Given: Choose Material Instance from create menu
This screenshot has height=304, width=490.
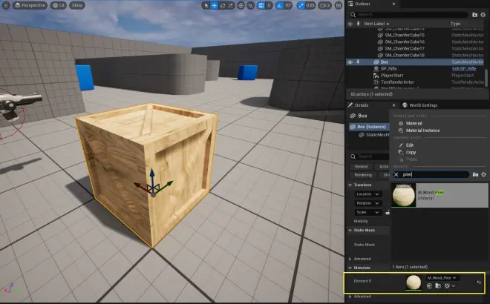Looking at the screenshot, I should [422, 130].
